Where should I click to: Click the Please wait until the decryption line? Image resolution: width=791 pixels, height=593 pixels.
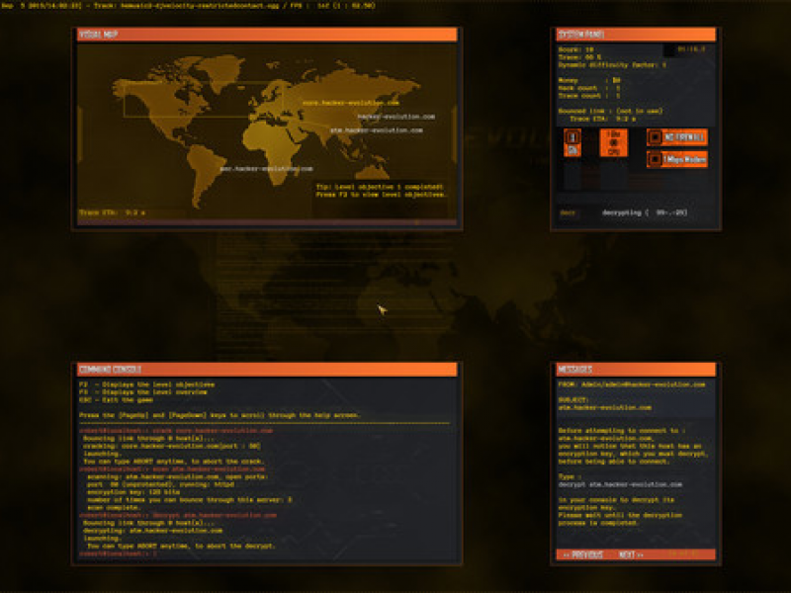point(620,515)
